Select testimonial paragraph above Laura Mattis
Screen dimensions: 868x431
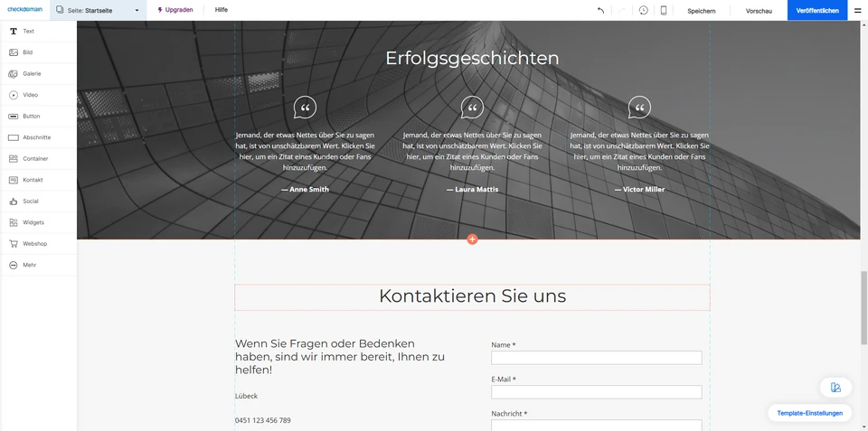[x=472, y=151]
